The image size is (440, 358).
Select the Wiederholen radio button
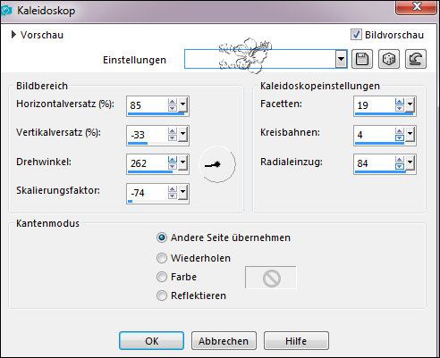coord(162,258)
